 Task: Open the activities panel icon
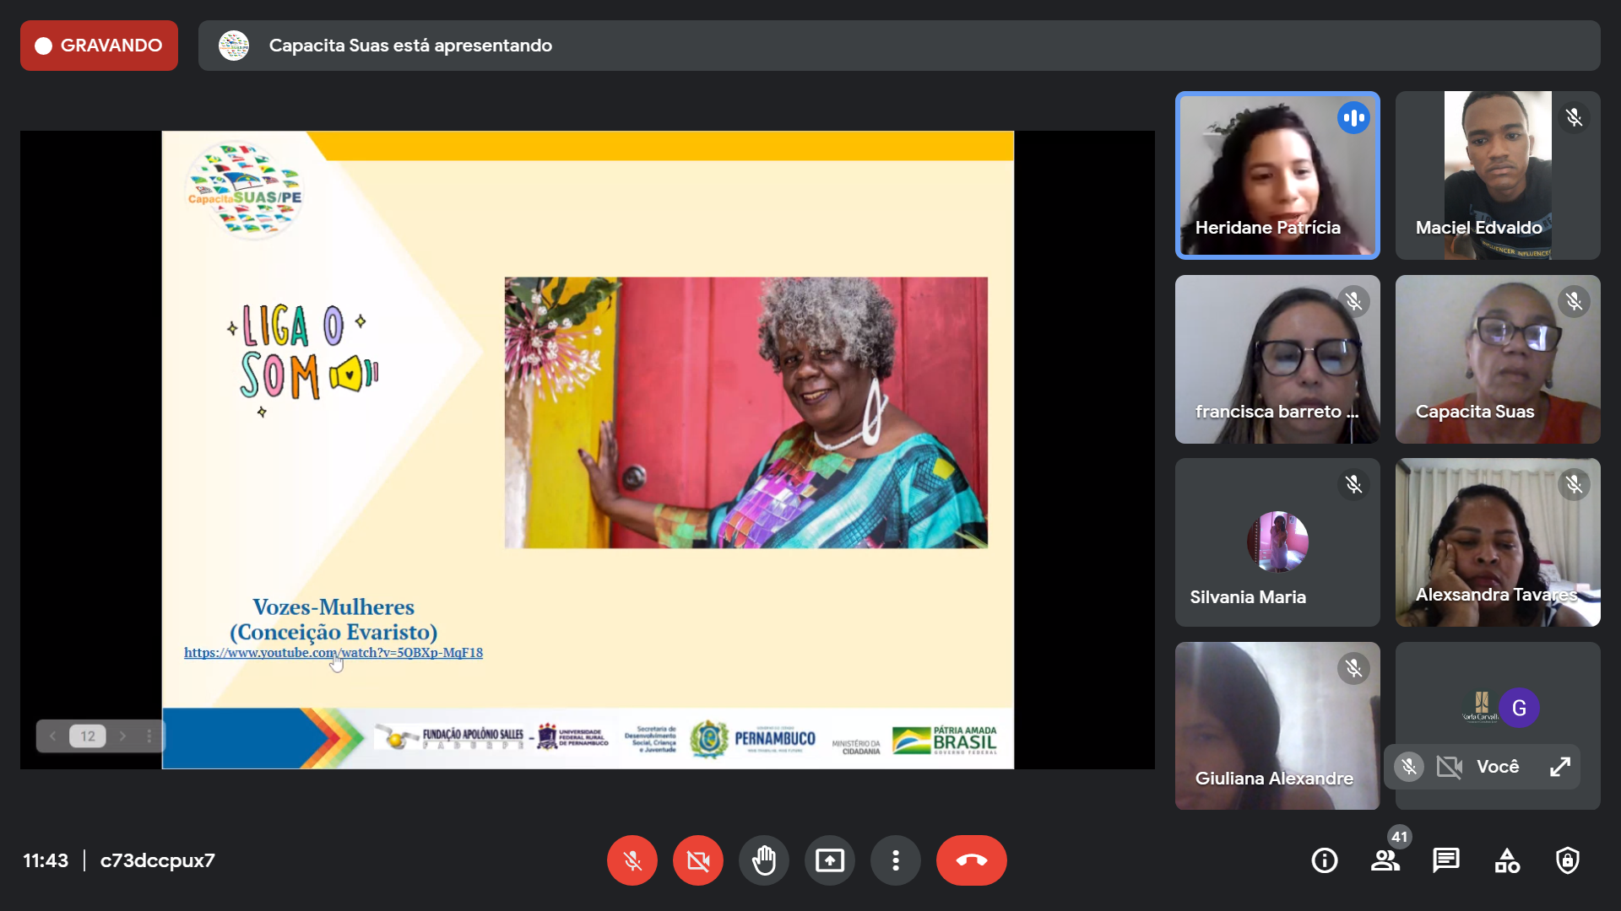[x=1506, y=860]
